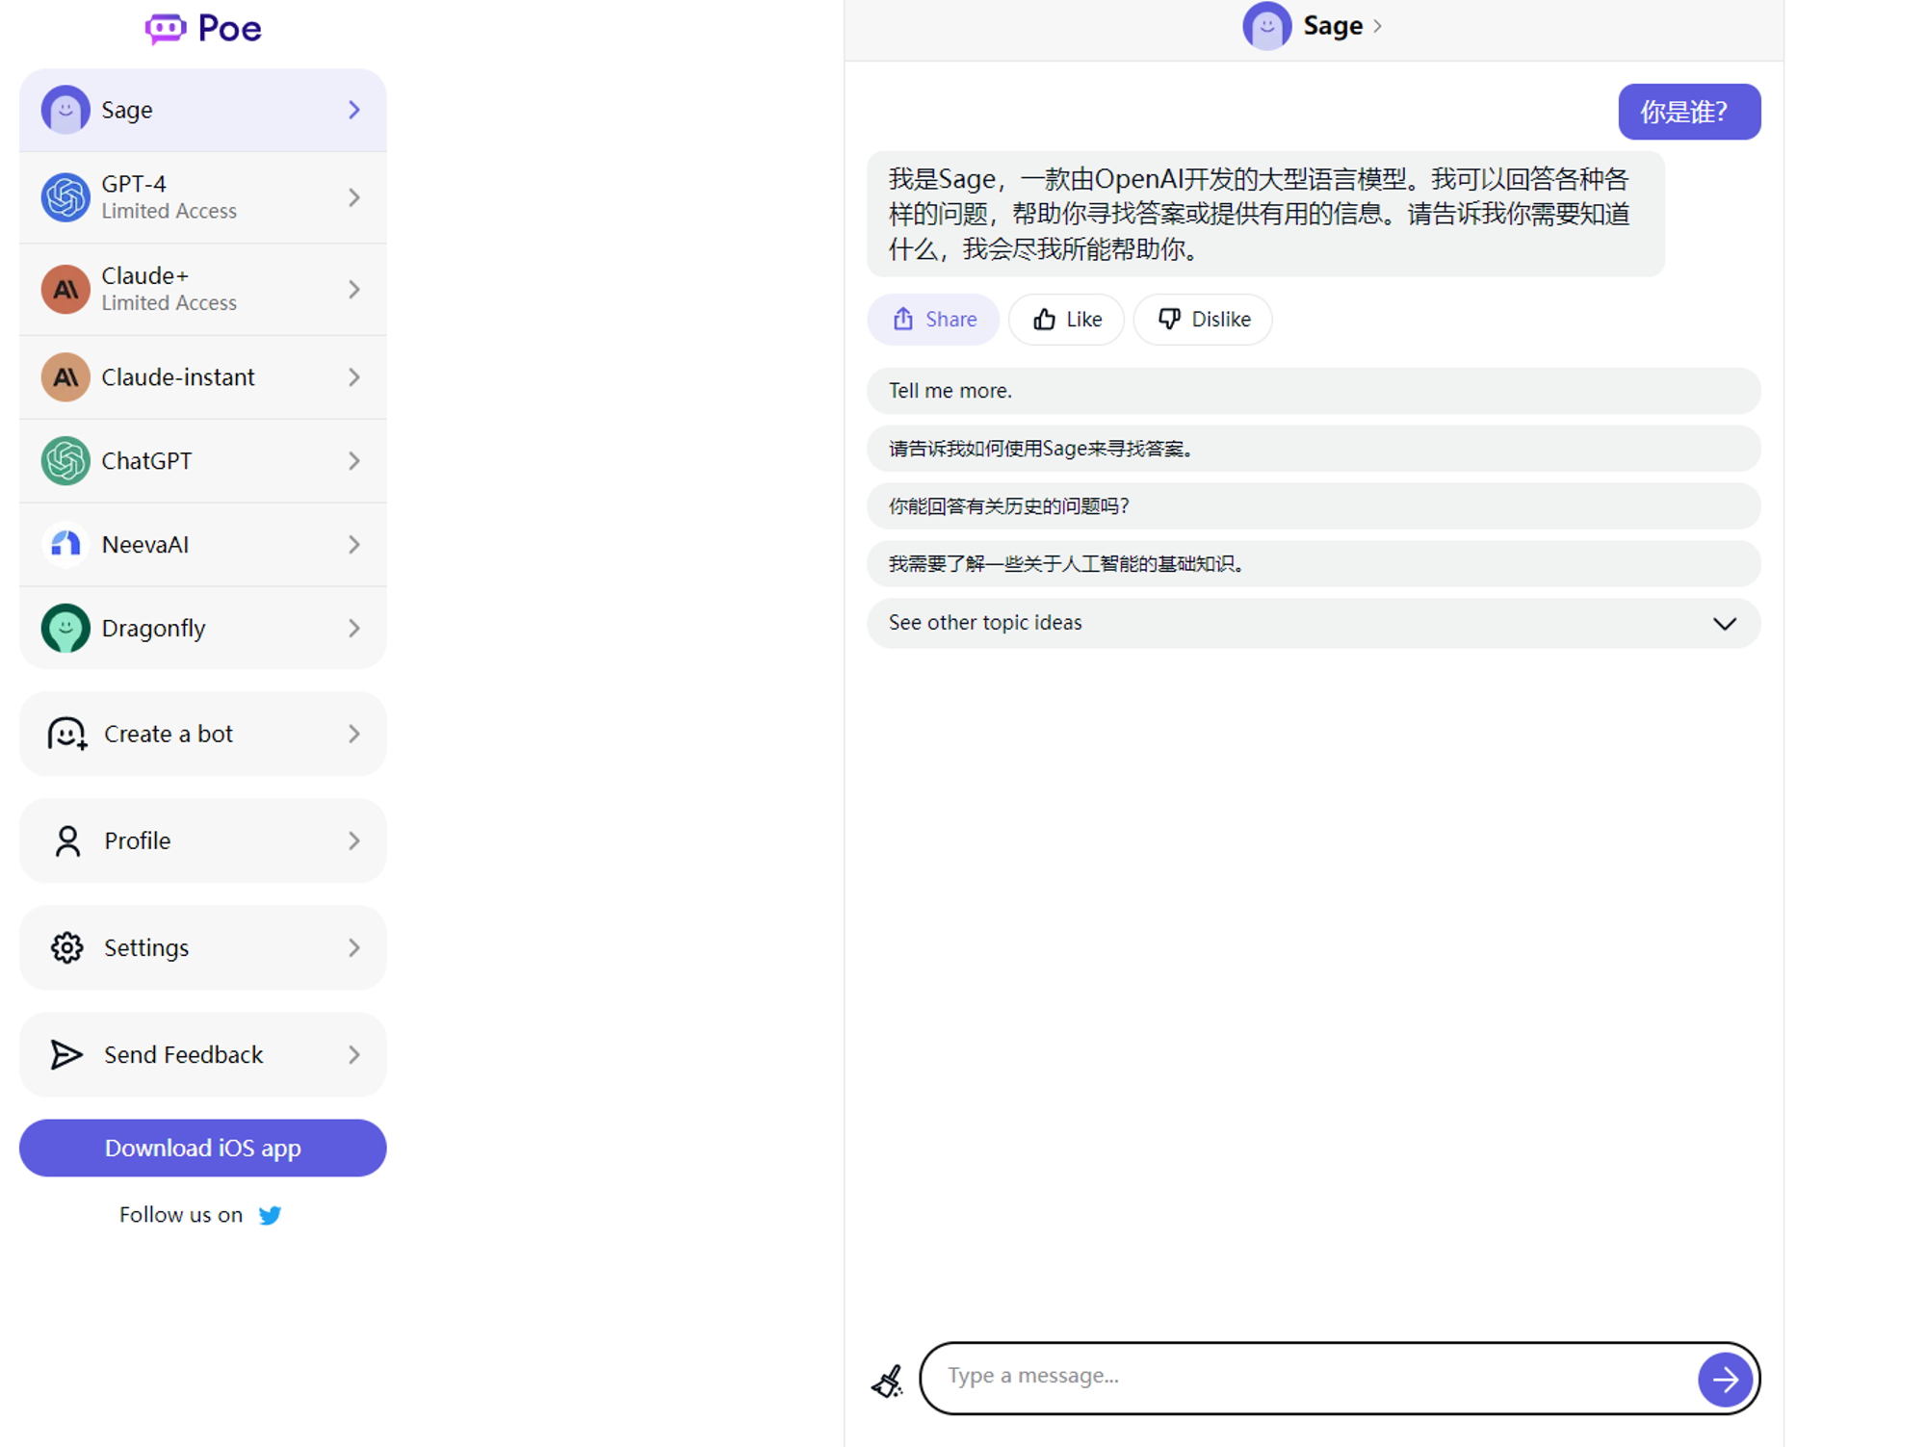The height and width of the screenshot is (1447, 1926).
Task: Click the Profile person icon
Action: point(67,840)
